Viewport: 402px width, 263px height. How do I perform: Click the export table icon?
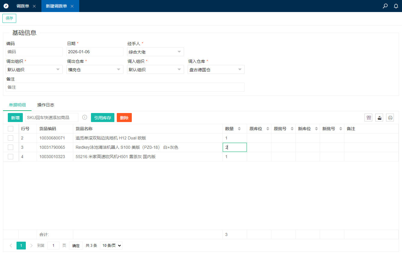click(x=379, y=118)
